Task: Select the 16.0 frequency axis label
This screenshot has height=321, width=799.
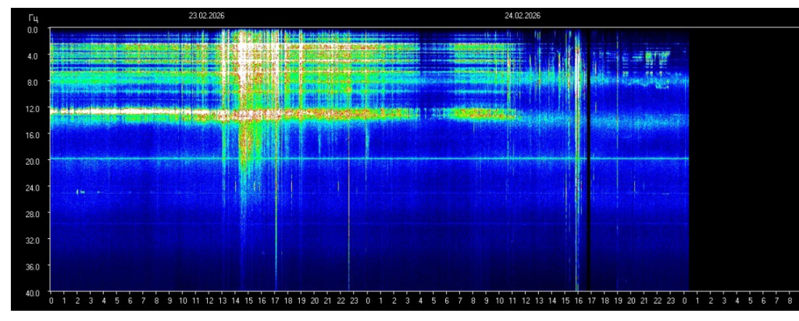Action: pyautogui.click(x=31, y=134)
